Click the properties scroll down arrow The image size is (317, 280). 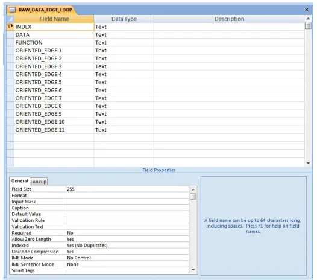click(193, 270)
